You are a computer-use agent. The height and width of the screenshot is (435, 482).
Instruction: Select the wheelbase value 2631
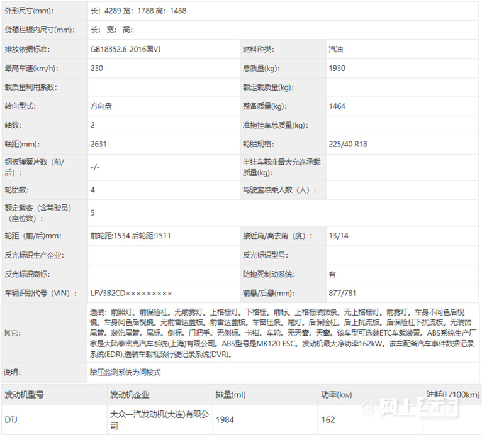point(98,145)
